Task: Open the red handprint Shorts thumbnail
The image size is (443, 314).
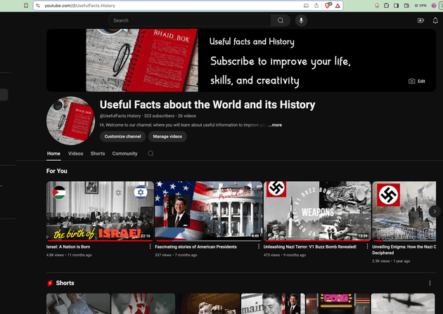Action: [x=143, y=303]
